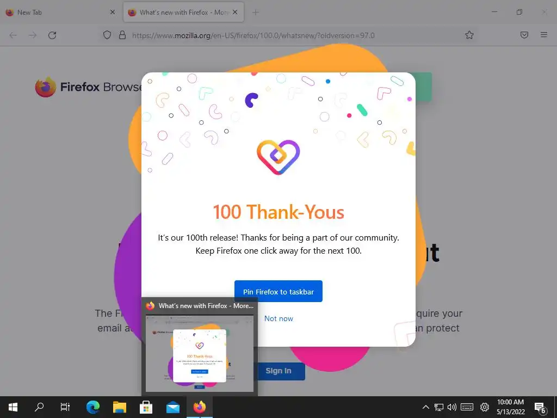Open a new tab with plus button
This screenshot has width=557, height=418.
[256, 13]
